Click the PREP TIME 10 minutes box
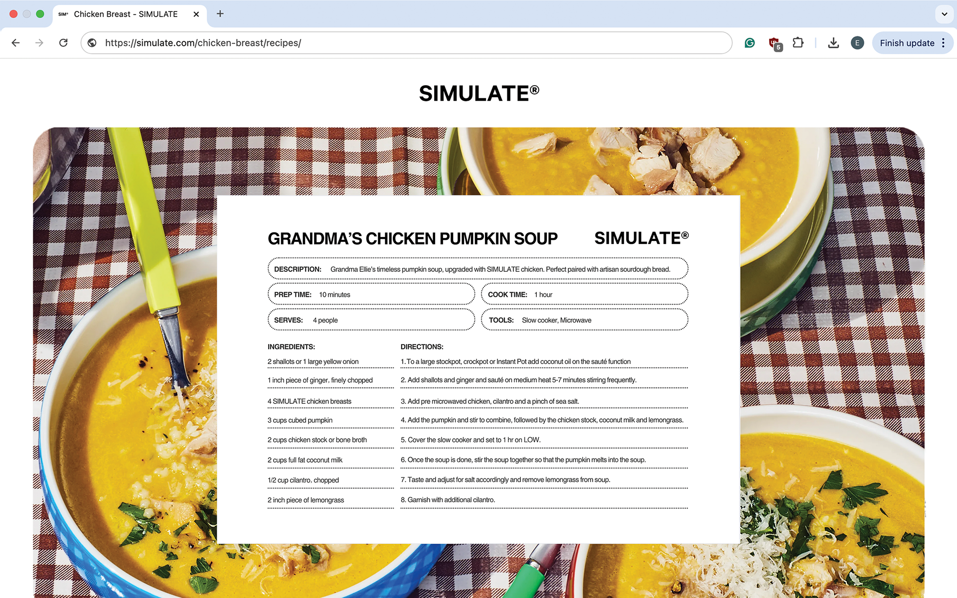957x598 pixels. [x=371, y=294]
